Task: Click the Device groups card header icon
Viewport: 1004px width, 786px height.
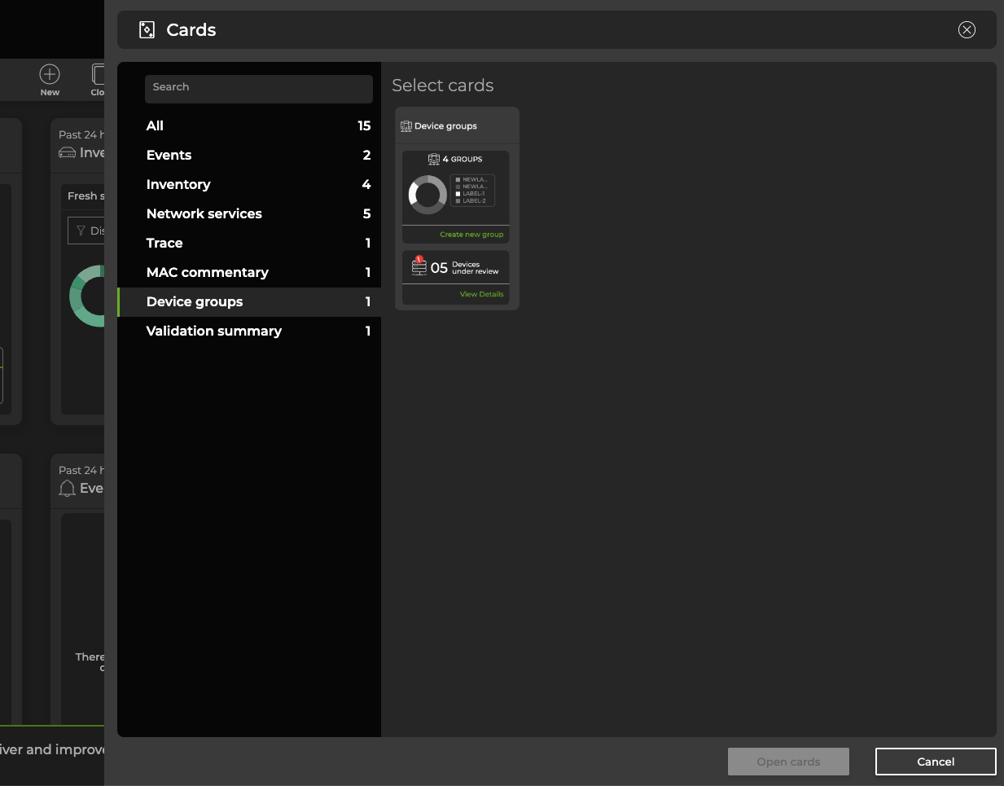Action: 406,126
